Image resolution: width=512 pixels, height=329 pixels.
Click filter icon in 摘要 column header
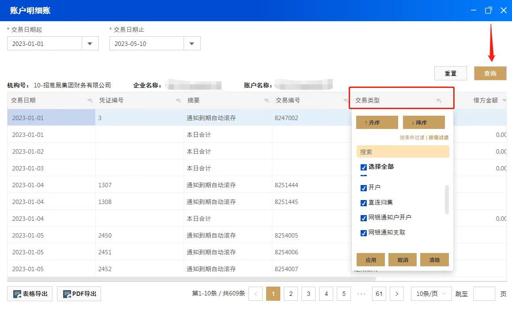266,101
